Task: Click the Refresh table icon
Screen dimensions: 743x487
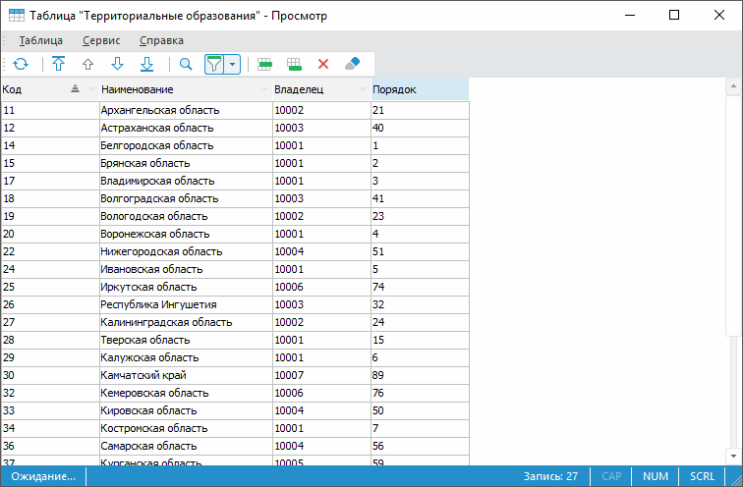Action: [x=21, y=64]
